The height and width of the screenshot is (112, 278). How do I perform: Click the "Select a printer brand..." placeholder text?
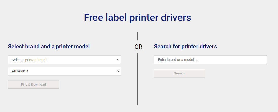point(30,60)
